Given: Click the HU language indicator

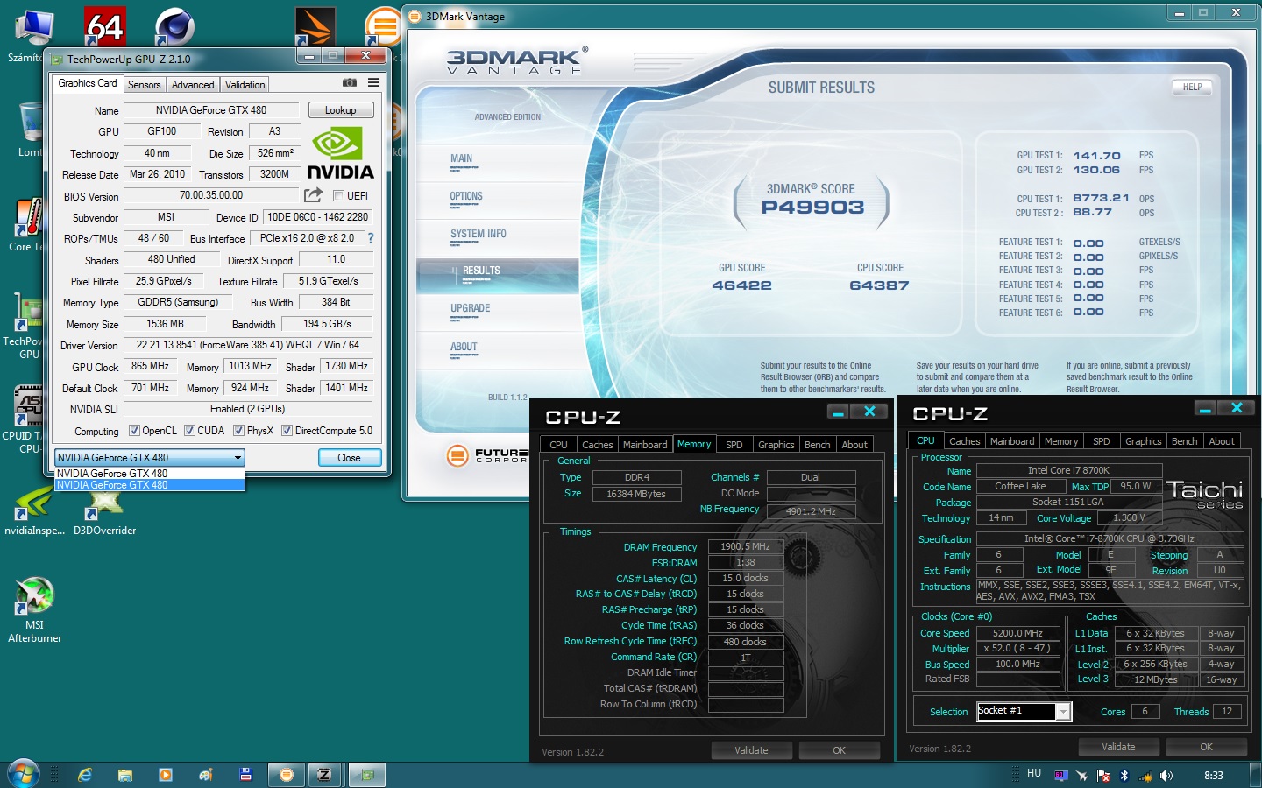Looking at the screenshot, I should (1034, 773).
